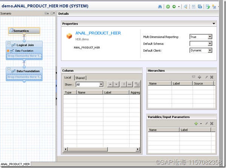
Task: Select the ANAL_PRODUCT_HIER bottom tab
Action: coord(15,164)
